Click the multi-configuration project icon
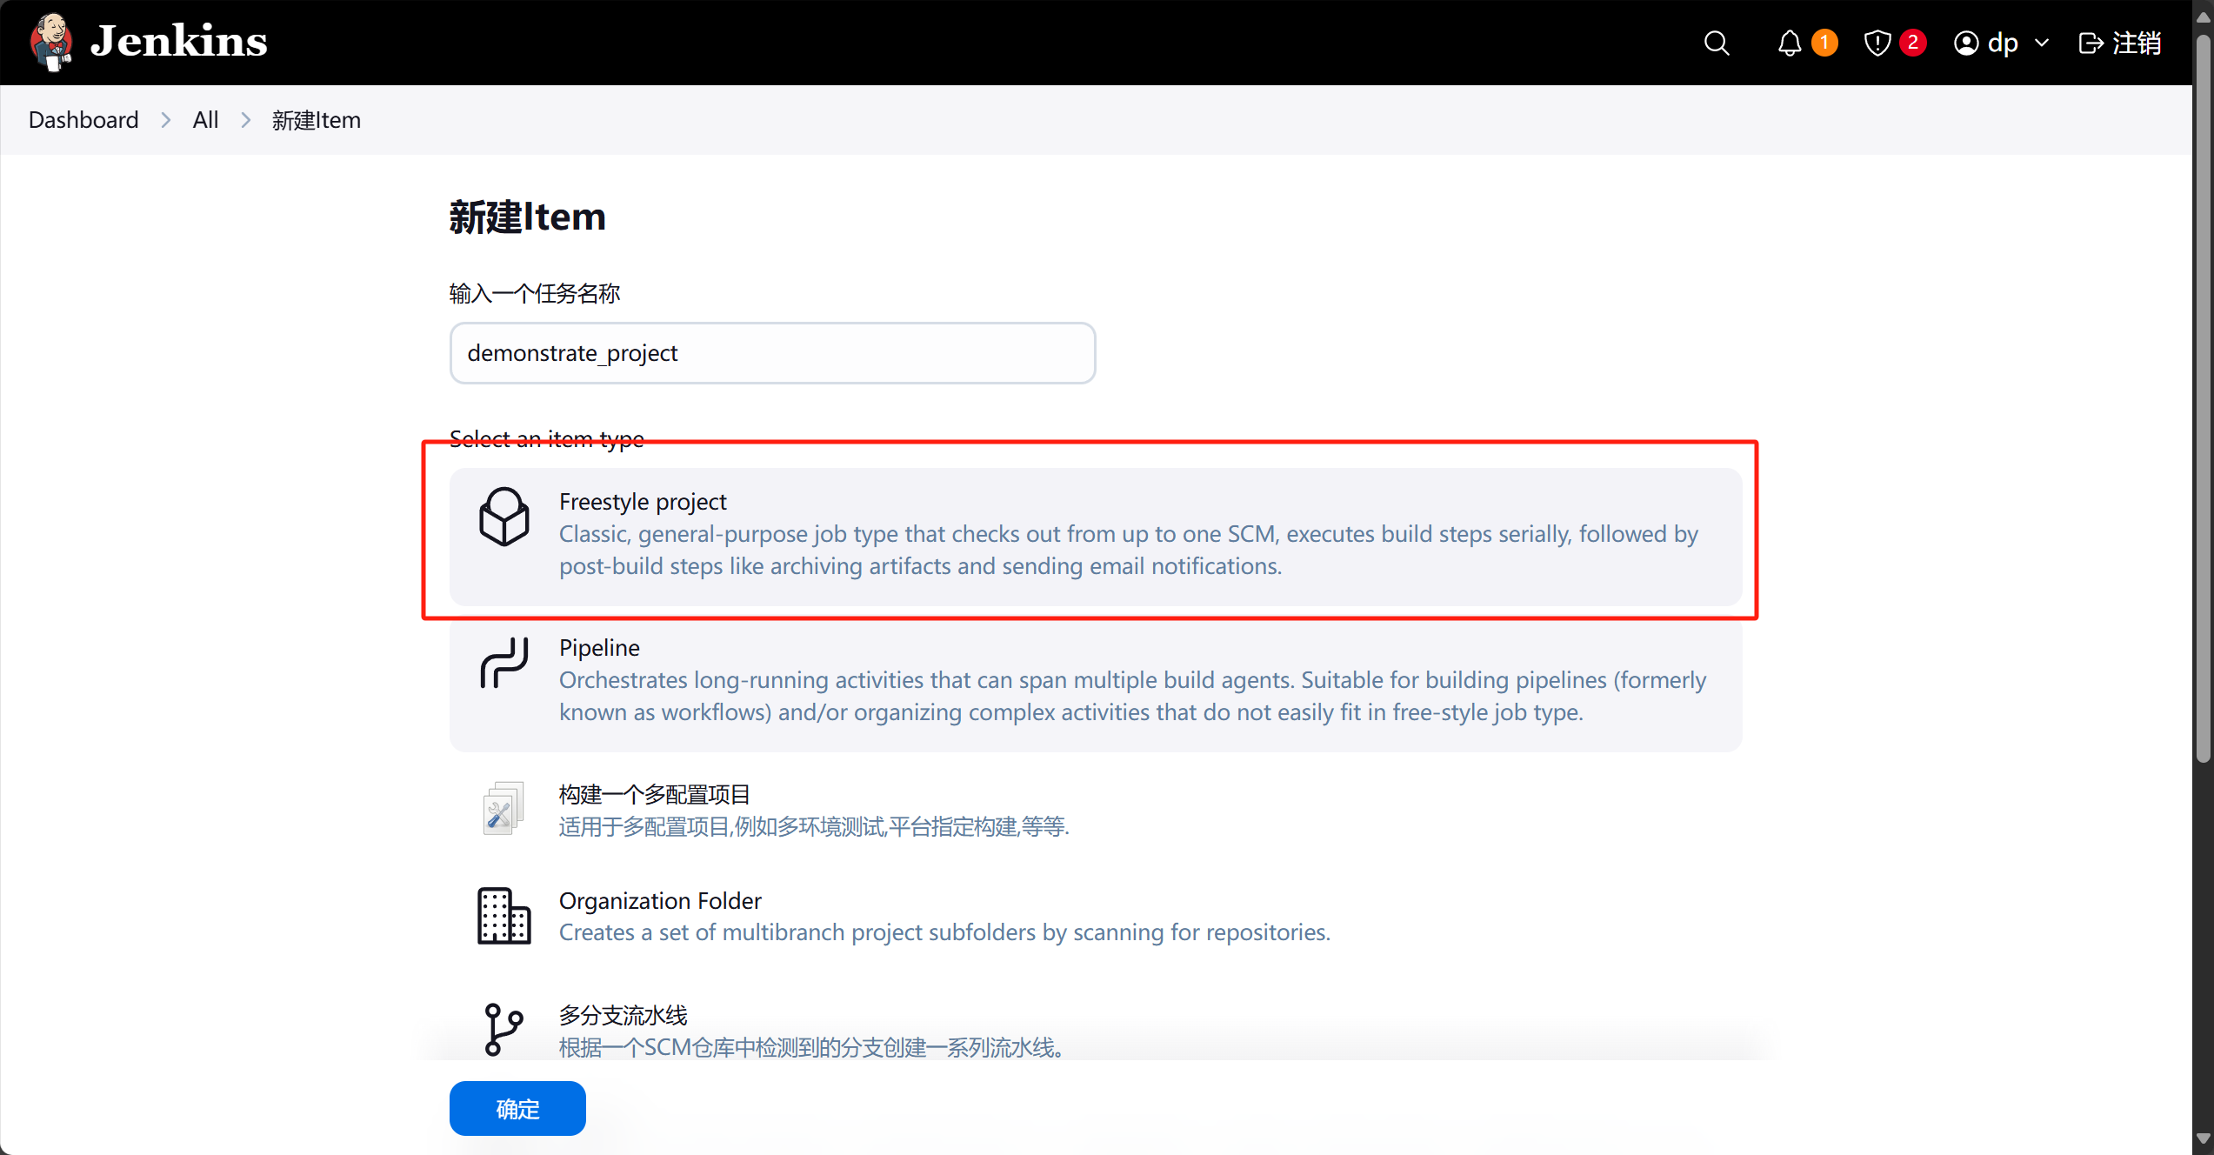Viewport: 2214px width, 1155px height. point(503,808)
